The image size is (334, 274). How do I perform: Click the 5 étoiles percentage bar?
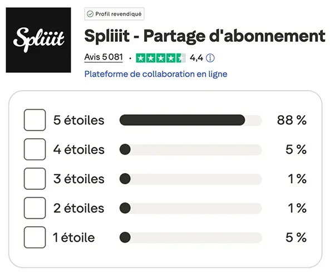tap(190, 120)
